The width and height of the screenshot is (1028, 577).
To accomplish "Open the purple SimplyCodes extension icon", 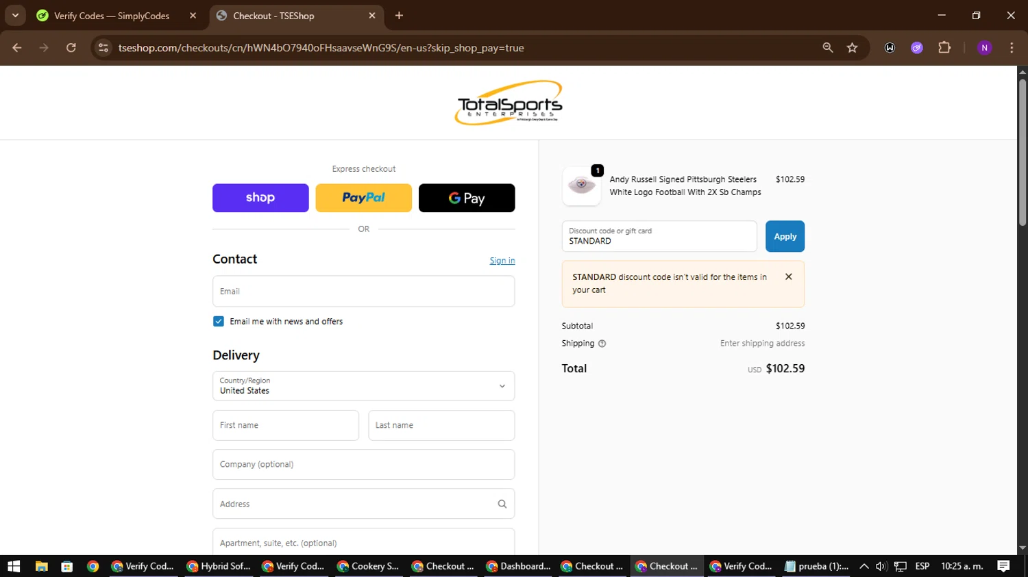I will (917, 48).
